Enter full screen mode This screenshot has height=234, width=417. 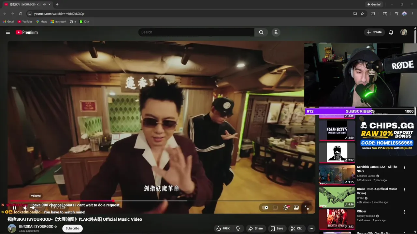pyautogui.click(x=307, y=208)
